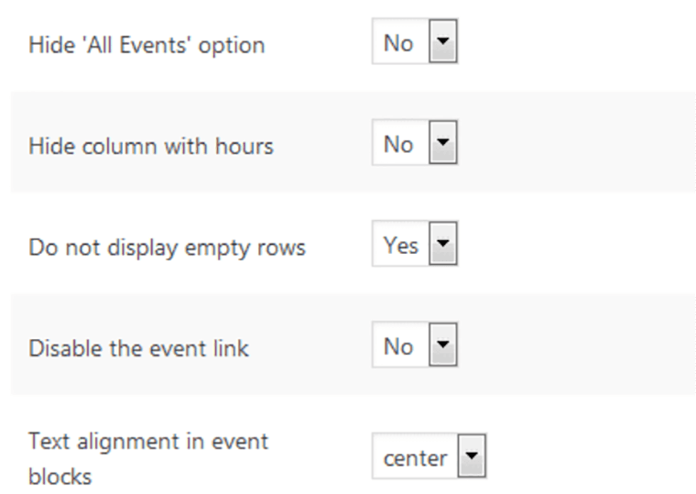This screenshot has width=696, height=494.
Task: Click the "Hide 'All Events' option" label
Action: pyautogui.click(x=147, y=45)
